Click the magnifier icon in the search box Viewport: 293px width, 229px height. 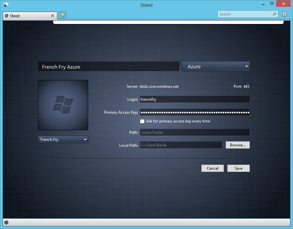[274, 14]
